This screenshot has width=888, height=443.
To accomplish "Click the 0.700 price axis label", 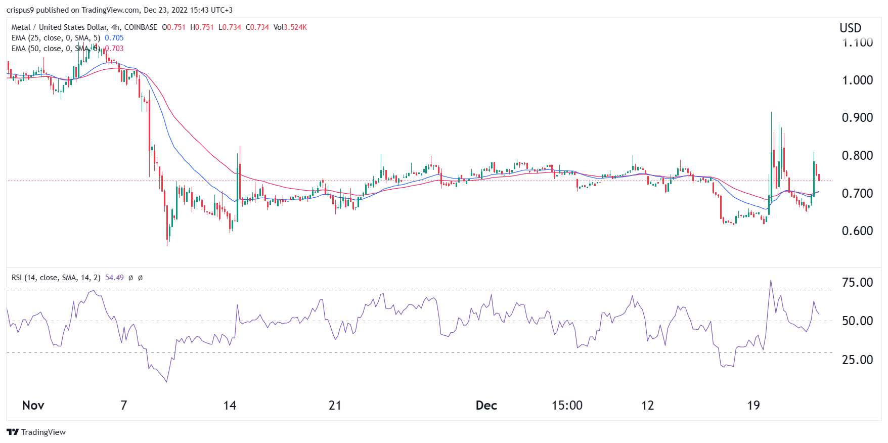I will coord(857,193).
